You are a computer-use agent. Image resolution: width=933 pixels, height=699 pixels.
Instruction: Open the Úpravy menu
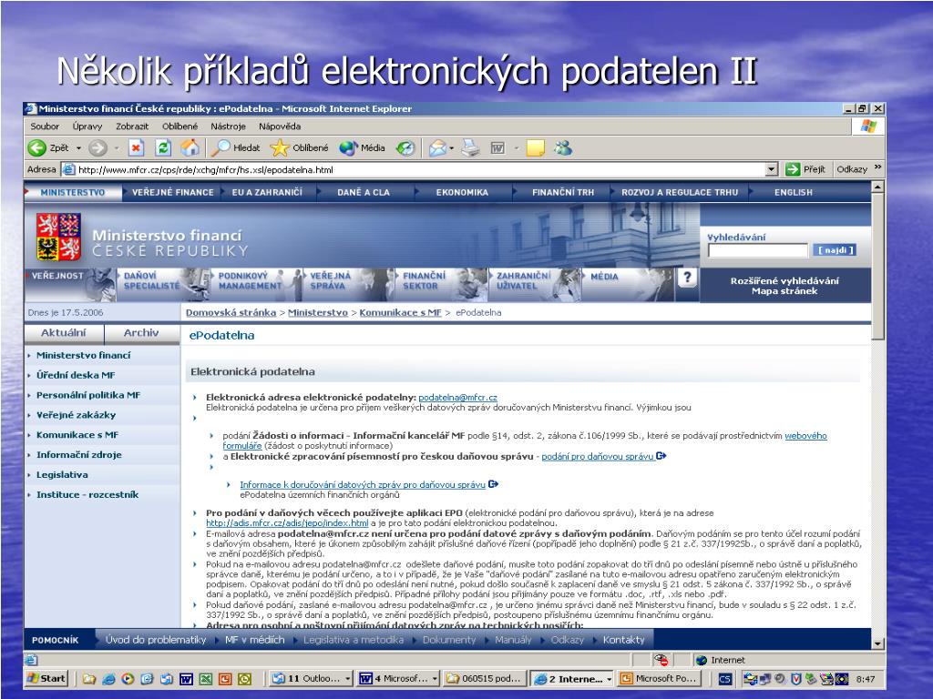coord(87,127)
